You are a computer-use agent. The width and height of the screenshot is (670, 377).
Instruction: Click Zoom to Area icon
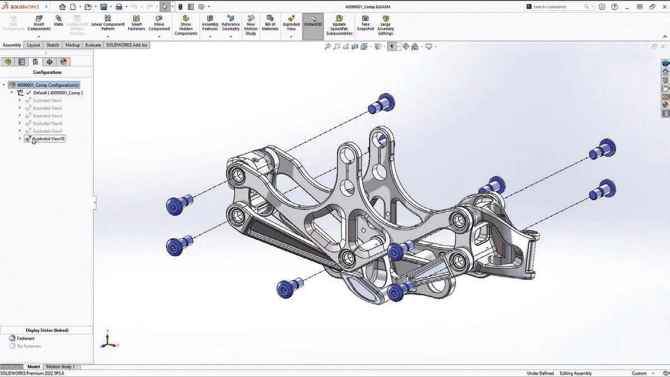point(337,46)
